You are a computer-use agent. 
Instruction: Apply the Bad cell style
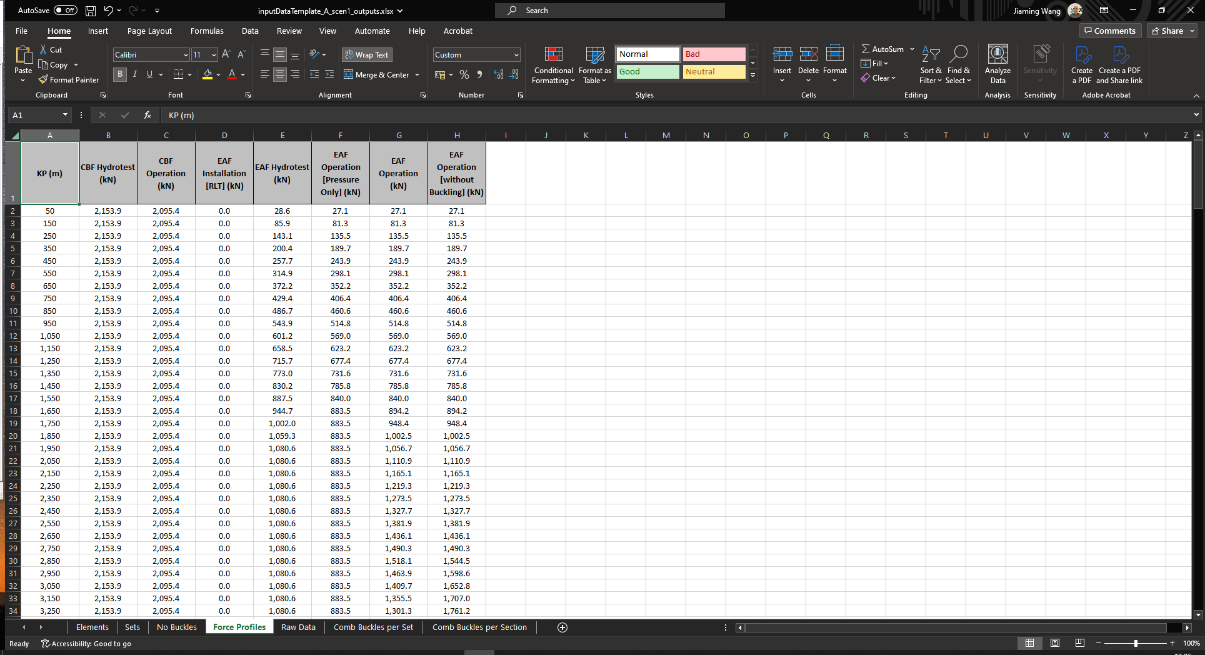[x=714, y=54]
